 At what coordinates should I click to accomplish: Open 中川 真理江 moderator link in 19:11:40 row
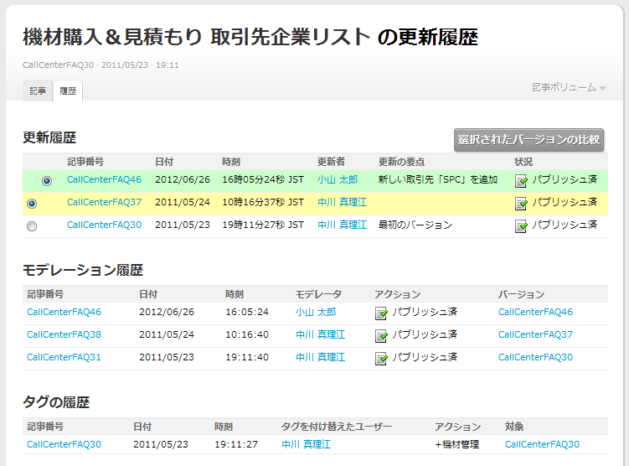[x=321, y=357]
